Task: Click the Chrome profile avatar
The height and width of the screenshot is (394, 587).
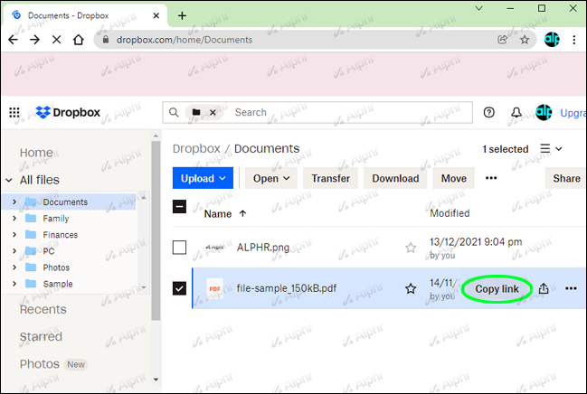Action: tap(552, 39)
